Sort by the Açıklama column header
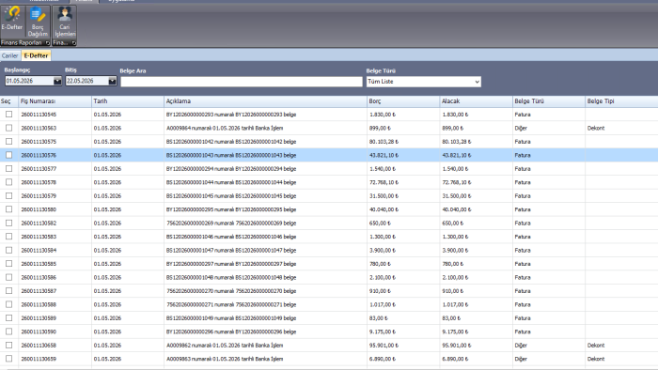The image size is (658, 370). (265, 101)
